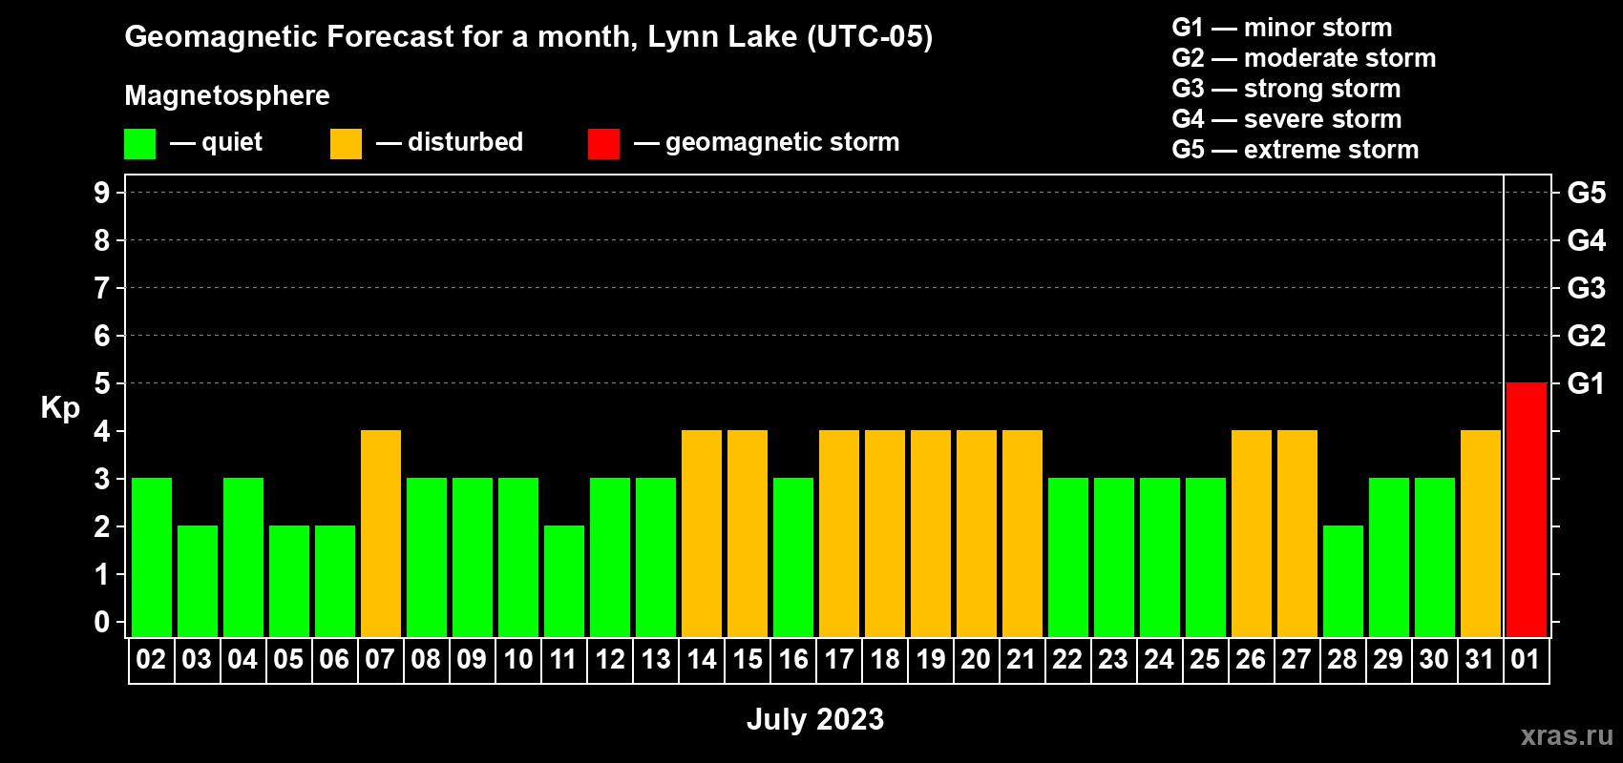Screen dimensions: 1623x763
Task: Select the orange bar for day 26
Action: [1252, 533]
